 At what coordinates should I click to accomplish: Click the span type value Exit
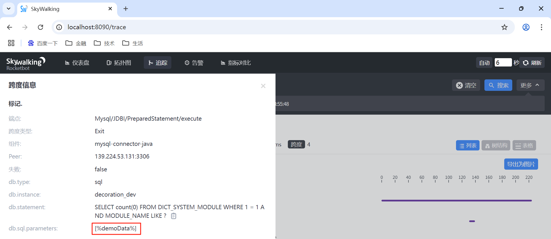pos(100,131)
